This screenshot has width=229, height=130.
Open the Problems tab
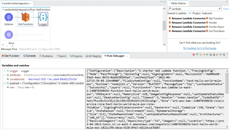pyautogui.click(x=46, y=56)
